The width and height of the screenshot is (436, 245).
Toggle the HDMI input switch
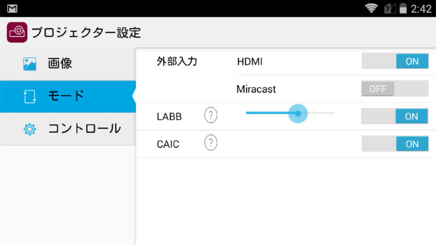tap(393, 62)
